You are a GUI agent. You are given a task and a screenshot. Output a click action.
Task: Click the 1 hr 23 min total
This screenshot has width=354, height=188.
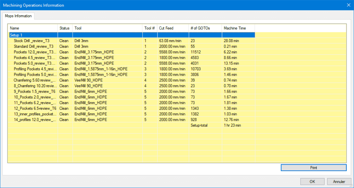coord(232,125)
